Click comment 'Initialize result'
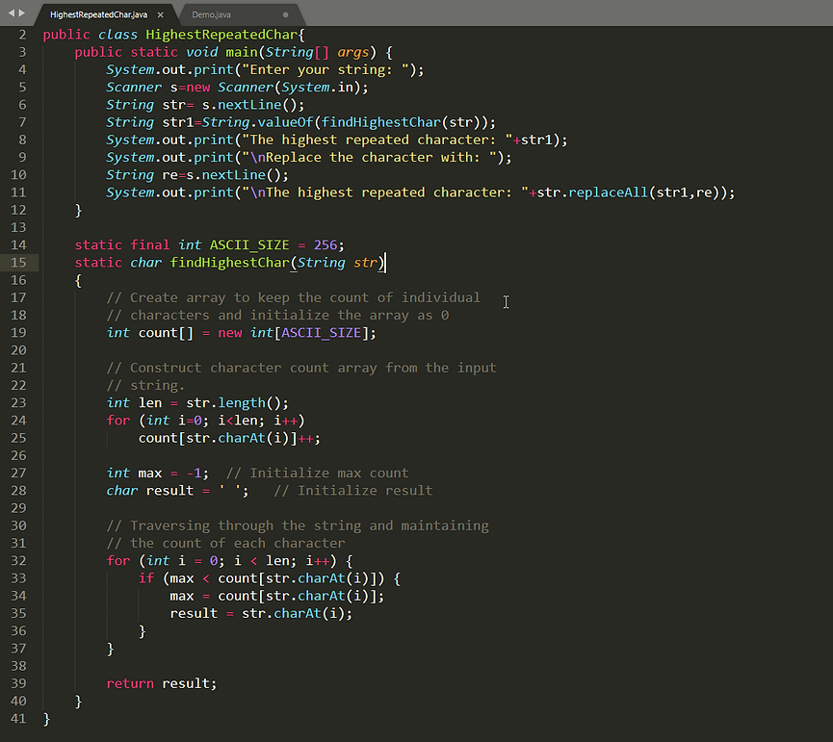 coord(365,490)
